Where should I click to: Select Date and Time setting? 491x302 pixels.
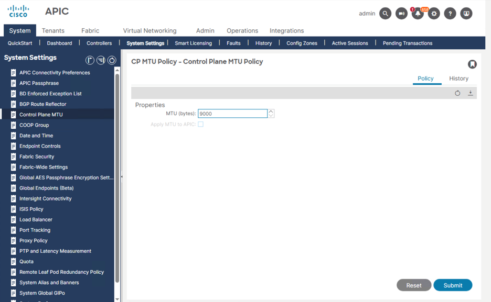pyautogui.click(x=36, y=136)
